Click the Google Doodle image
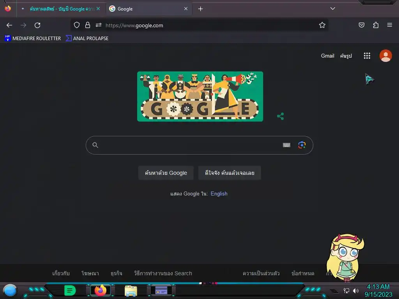 click(x=200, y=97)
